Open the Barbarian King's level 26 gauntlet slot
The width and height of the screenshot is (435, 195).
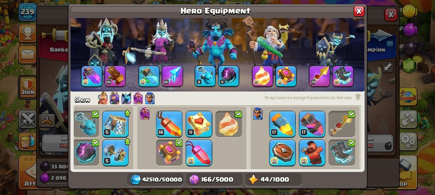115,76
